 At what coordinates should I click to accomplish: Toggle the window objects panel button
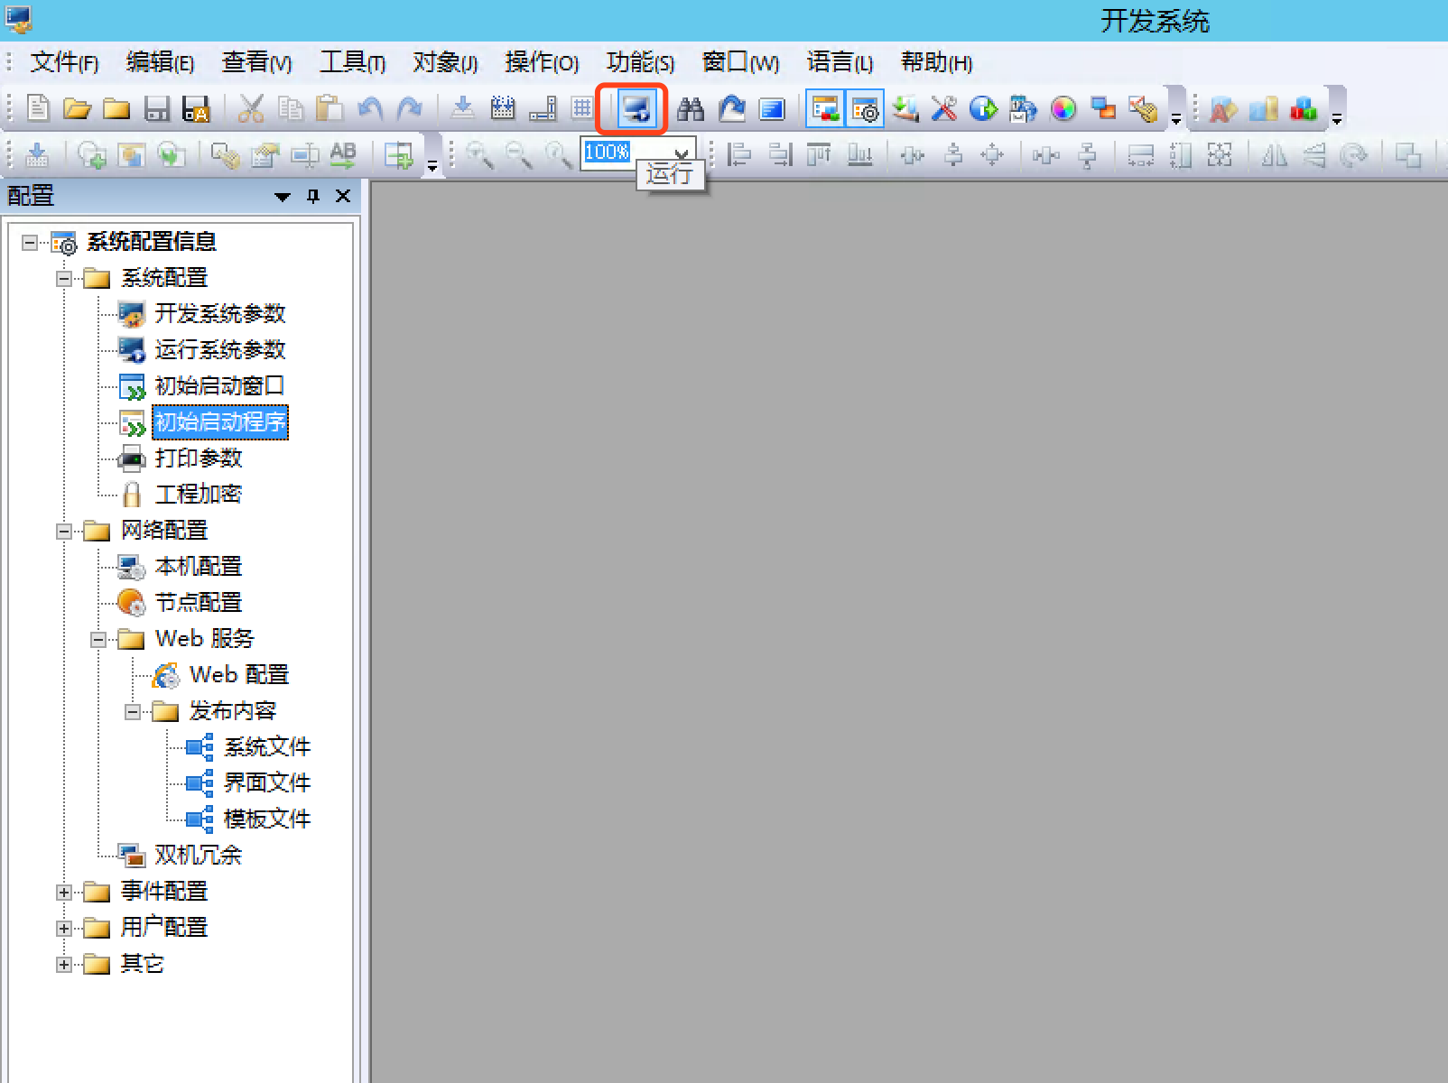(x=825, y=109)
